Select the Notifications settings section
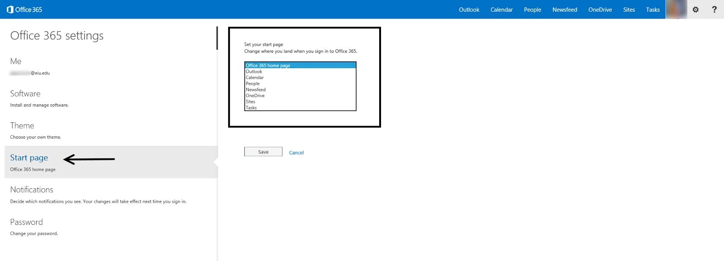Screen dimensions: 724x261 click(111, 194)
